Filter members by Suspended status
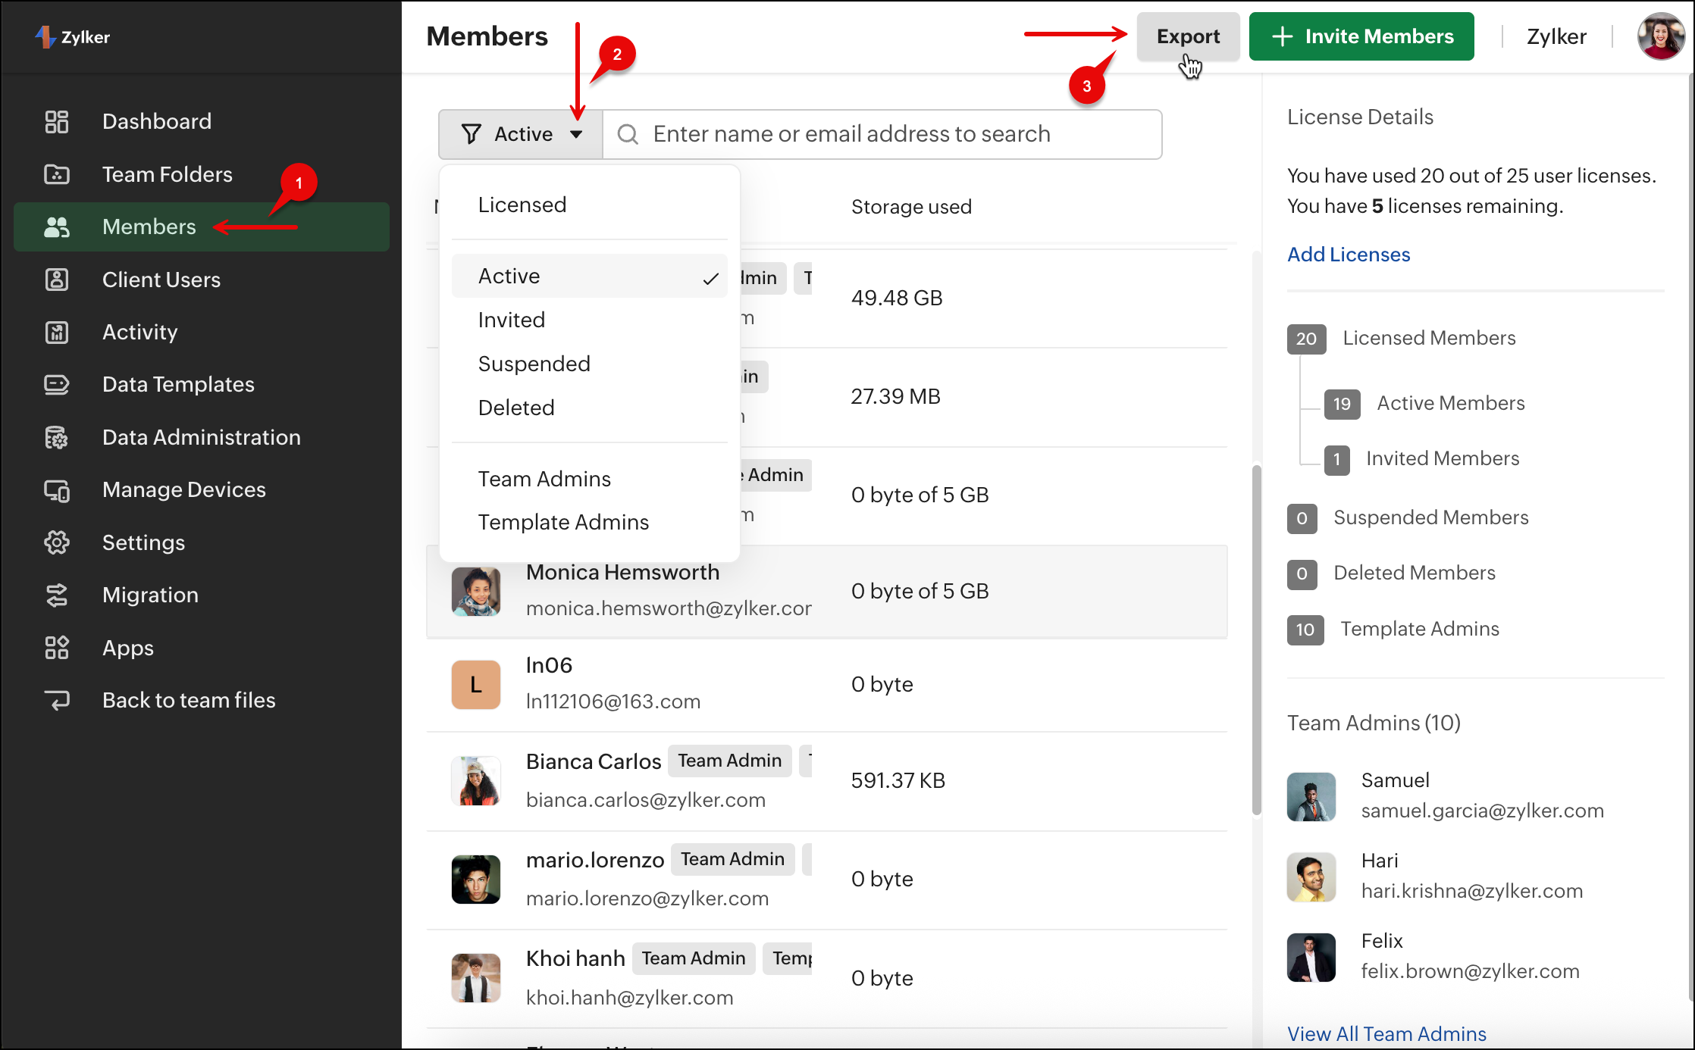The image size is (1695, 1050). (x=534, y=364)
